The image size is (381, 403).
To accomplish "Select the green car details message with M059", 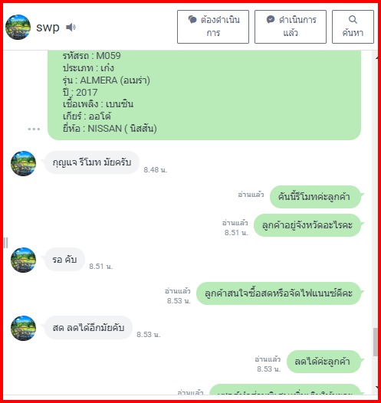I will tap(205, 95).
